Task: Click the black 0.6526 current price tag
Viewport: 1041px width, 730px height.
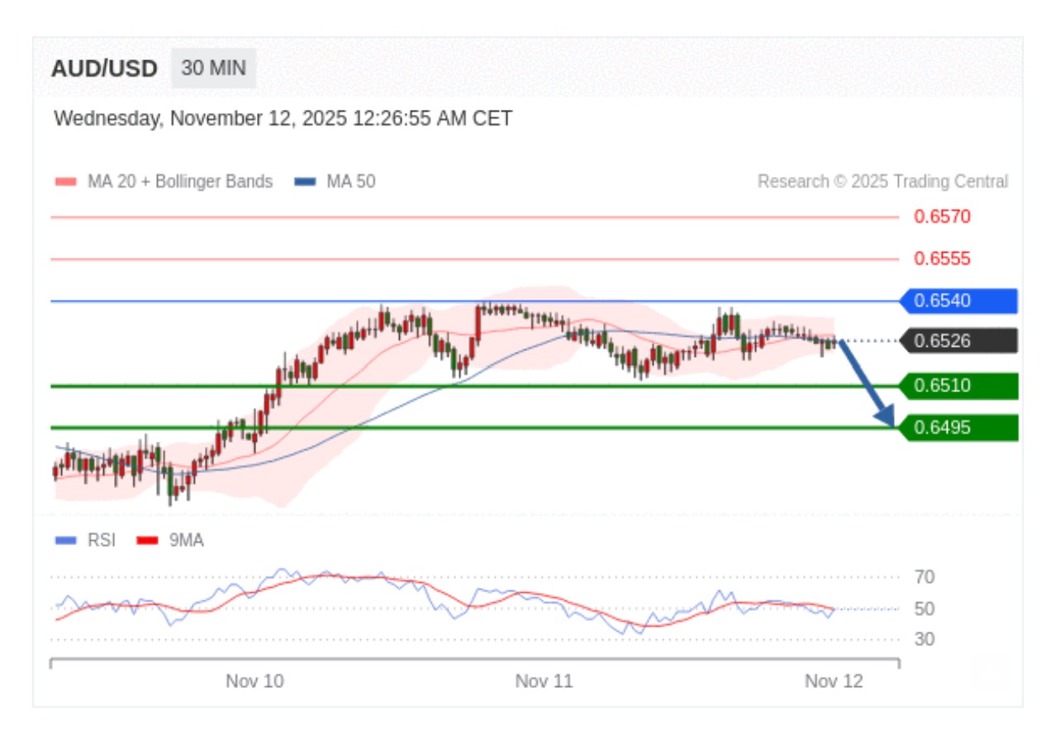Action: coord(958,341)
